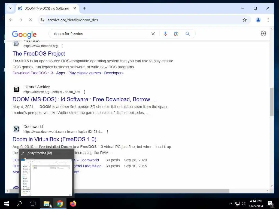Open DOOM (MS-DOS) id Software result
The width and height of the screenshot is (279, 209).
pyautogui.click(x=84, y=99)
